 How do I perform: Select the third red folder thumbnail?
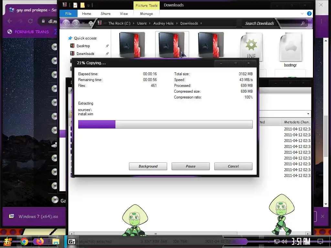pos(211,45)
